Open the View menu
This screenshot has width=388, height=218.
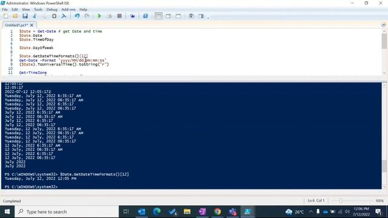[x=25, y=10]
